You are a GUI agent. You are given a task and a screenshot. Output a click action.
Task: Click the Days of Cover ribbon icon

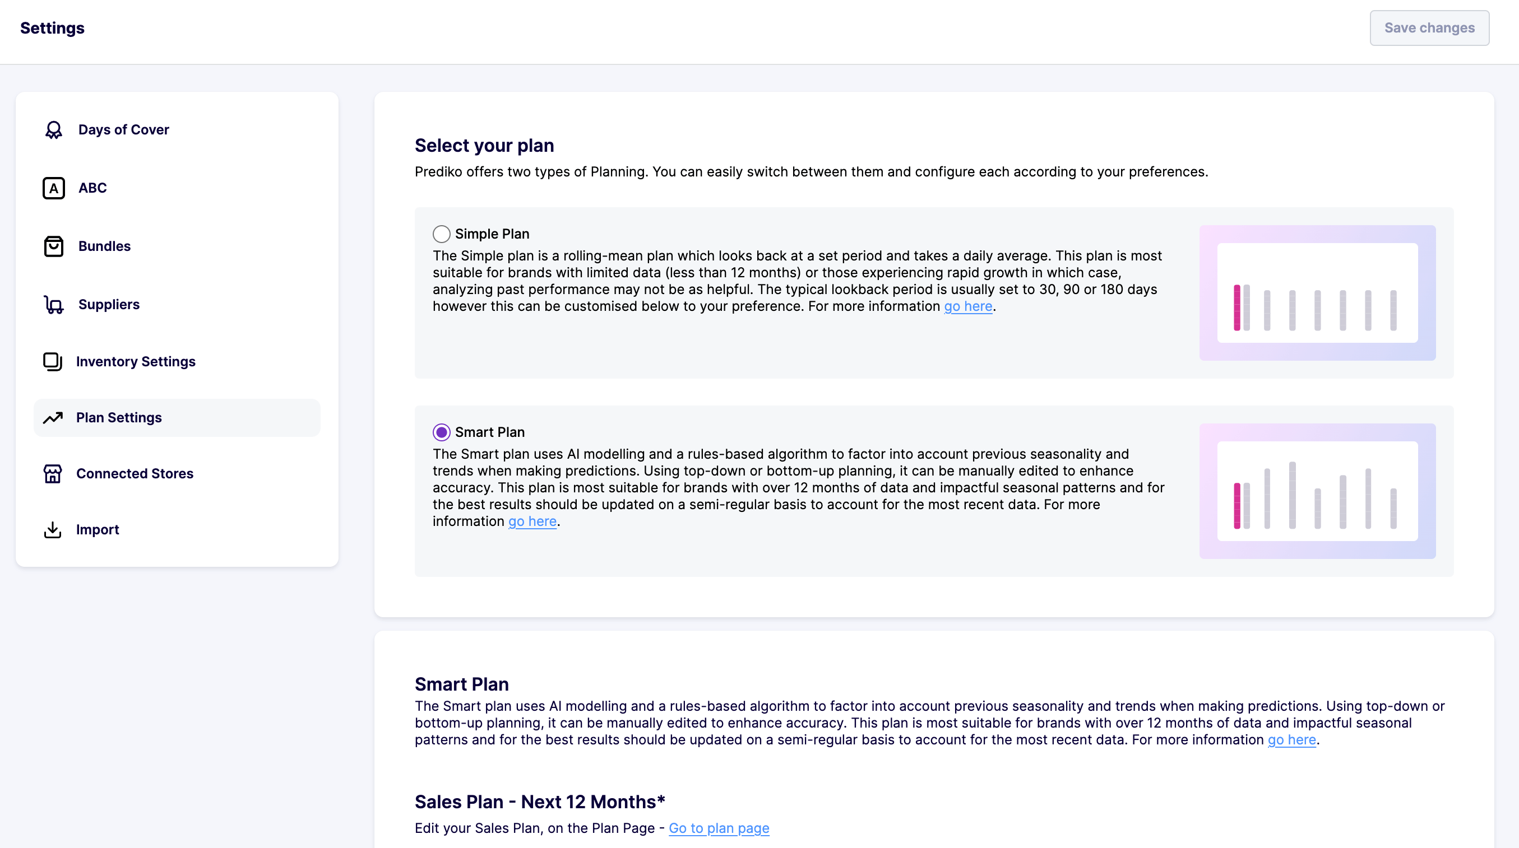[x=54, y=129]
